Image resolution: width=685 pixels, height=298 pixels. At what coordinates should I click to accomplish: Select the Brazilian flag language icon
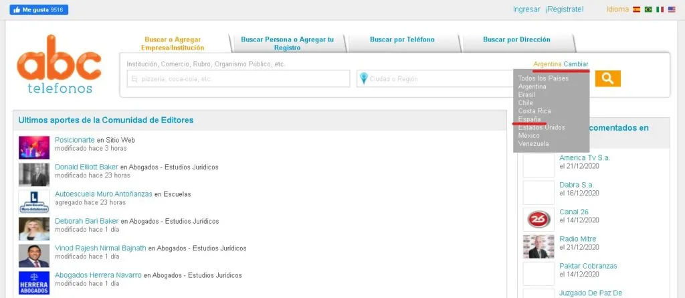click(x=648, y=9)
